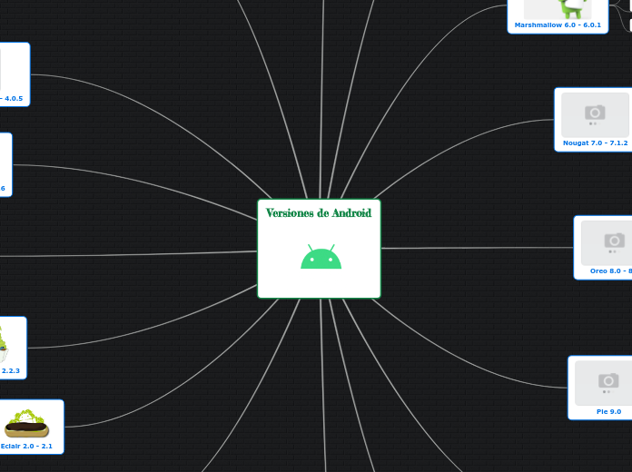Click the frozen yogurt image in 2.2.3 node
Screen dimensions: 632x472
pos(4,344)
